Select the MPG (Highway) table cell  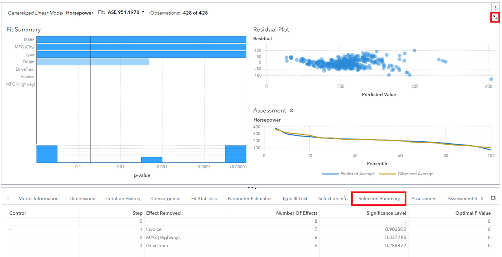(x=163, y=238)
